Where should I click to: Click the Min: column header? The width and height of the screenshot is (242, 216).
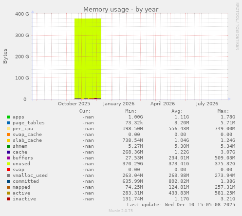[131, 111]
